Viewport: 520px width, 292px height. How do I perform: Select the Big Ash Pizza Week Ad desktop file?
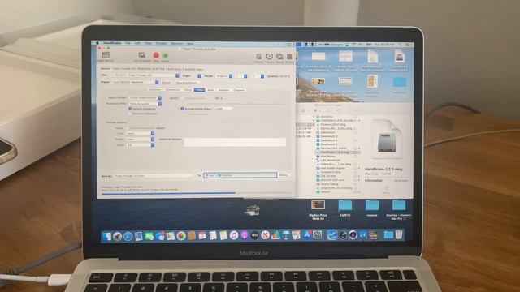[318, 210]
